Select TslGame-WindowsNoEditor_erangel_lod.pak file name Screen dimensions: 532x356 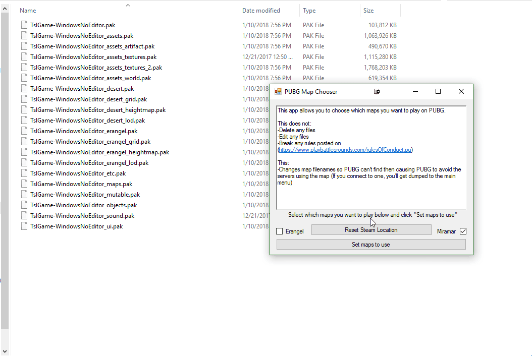(89, 163)
